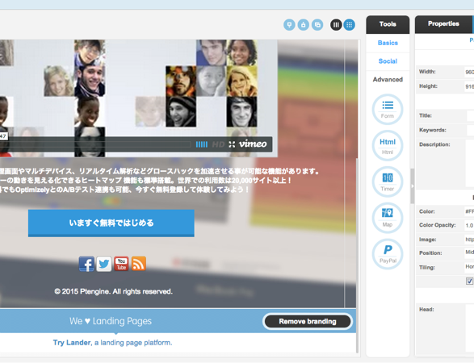The width and height of the screenshot is (474, 363).
Task: Open the Tiling dropdown
Action: (x=469, y=267)
